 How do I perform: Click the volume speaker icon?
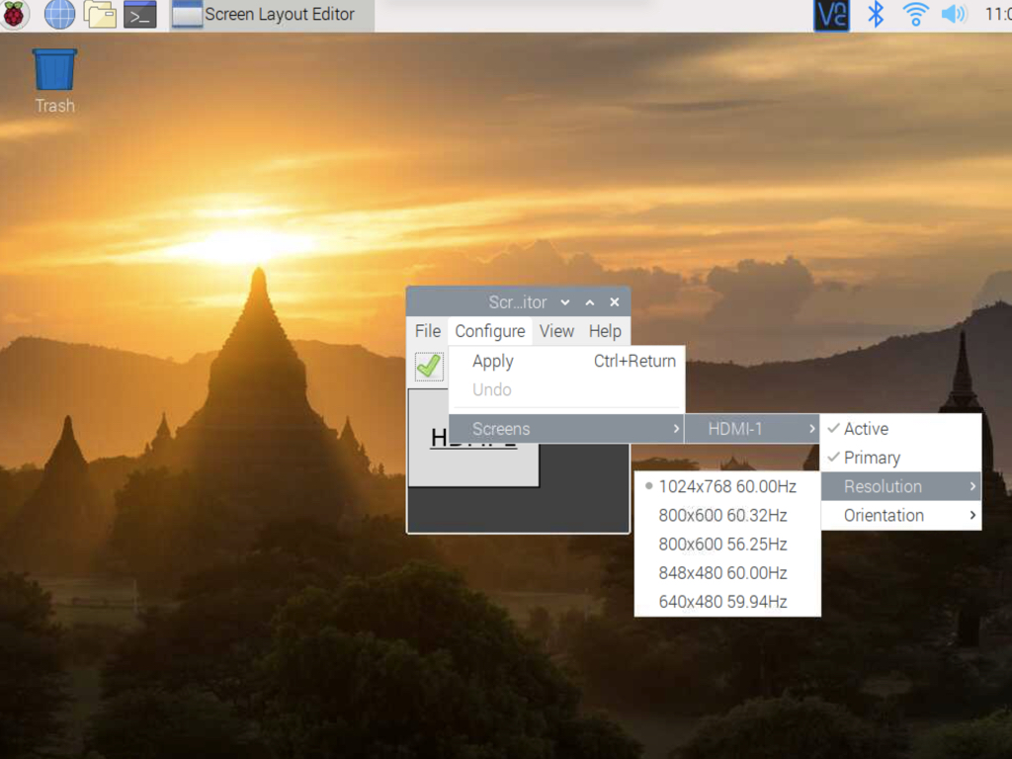pyautogui.click(x=952, y=15)
